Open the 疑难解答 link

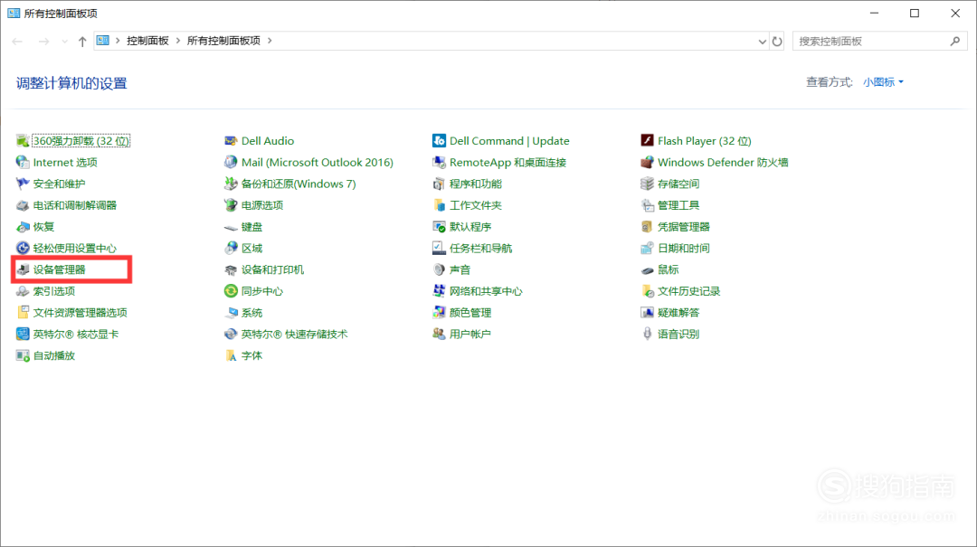pyautogui.click(x=678, y=313)
